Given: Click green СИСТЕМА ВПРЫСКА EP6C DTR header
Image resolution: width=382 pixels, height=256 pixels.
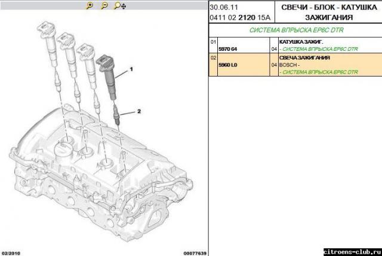Looking at the screenshot, I should point(295,30).
